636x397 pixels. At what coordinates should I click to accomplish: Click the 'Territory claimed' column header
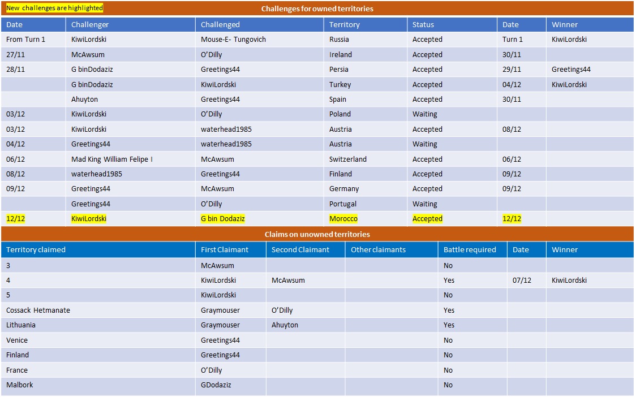pos(36,250)
